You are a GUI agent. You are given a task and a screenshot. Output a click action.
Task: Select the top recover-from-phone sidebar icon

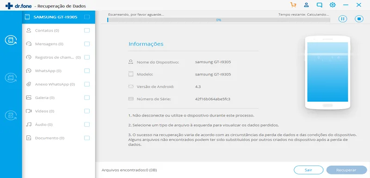11,40
